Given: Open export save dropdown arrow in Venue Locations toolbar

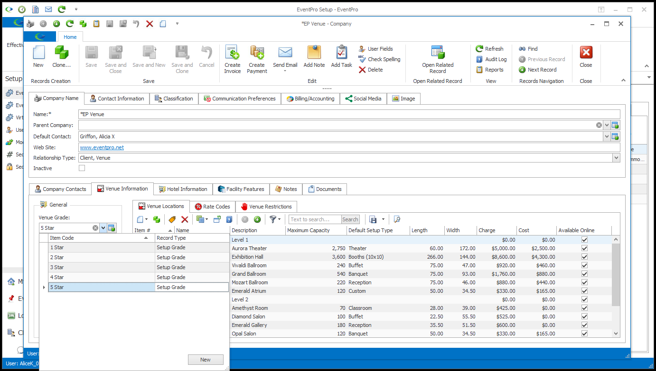Looking at the screenshot, I should pos(383,219).
